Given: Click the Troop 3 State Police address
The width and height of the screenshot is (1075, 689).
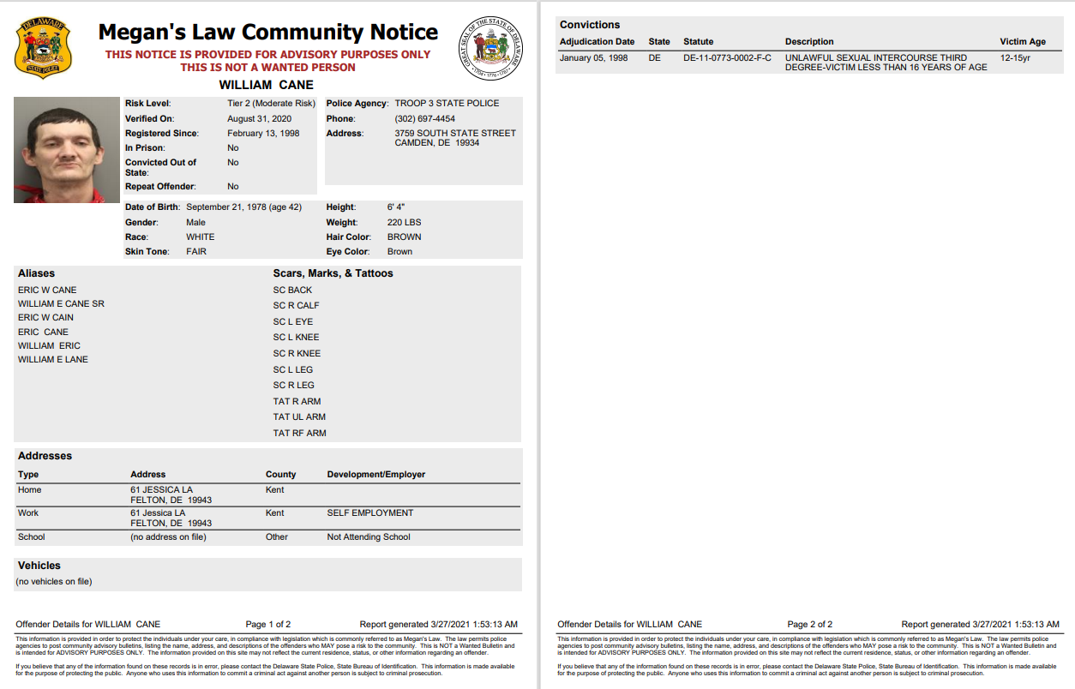Looking at the screenshot, I should (455, 138).
